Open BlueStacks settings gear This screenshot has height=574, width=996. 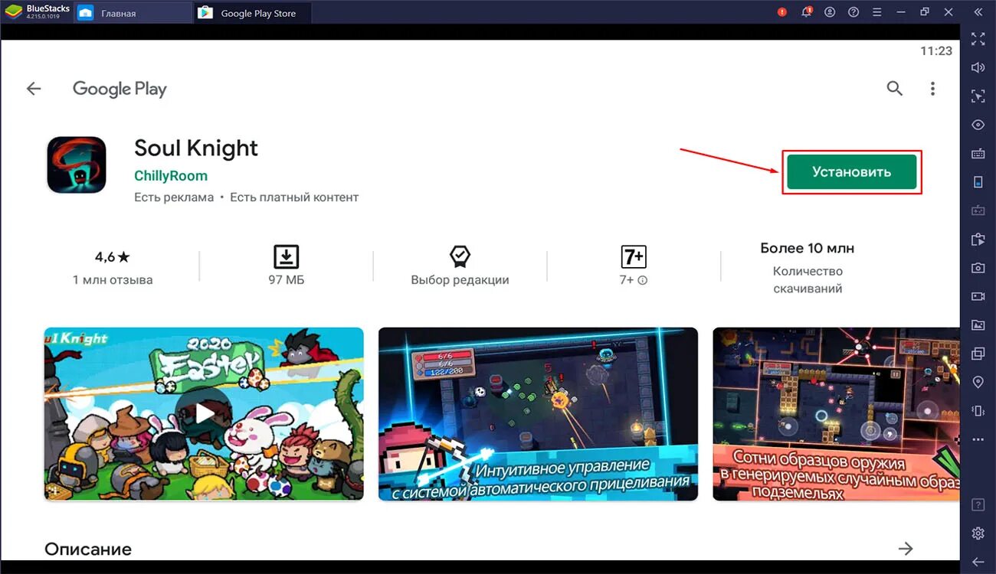coord(978,533)
